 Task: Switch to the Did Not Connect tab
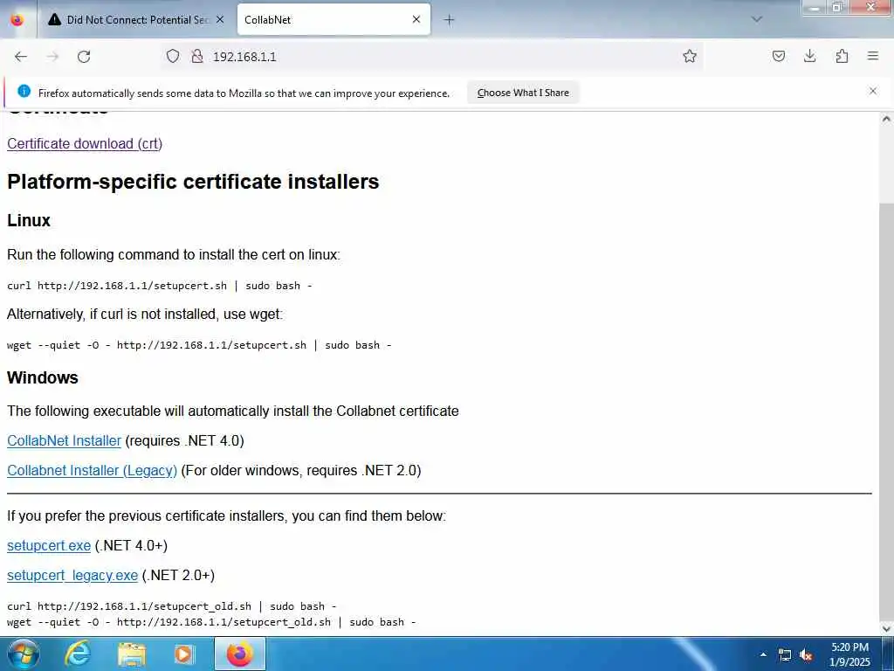pos(135,19)
